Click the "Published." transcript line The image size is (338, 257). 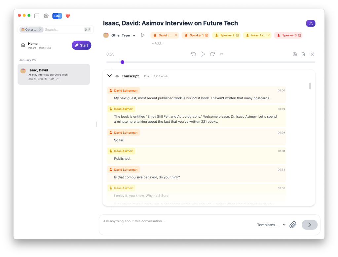pyautogui.click(x=122, y=159)
